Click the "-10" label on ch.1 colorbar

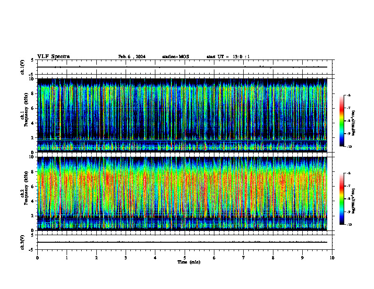[349, 147]
